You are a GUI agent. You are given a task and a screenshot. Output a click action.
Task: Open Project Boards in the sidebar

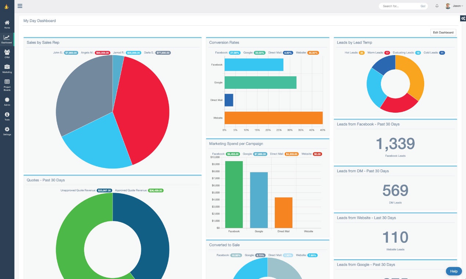(7, 85)
